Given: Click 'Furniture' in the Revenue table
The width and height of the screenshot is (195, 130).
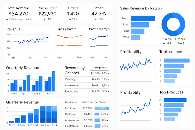Looking at the screenshot, I should 70,108.
